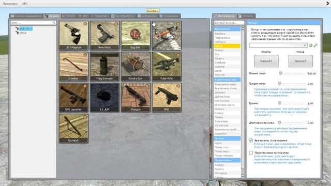Select the Краска tool in list
Viewport: 331px width, 186px height.
click(227, 169)
